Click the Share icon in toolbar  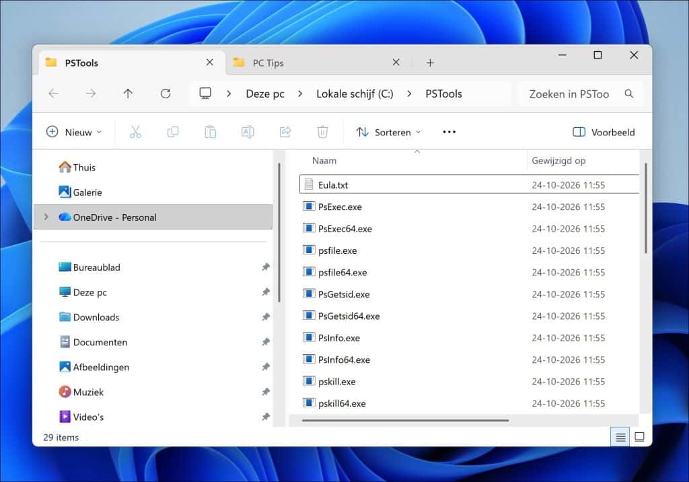coord(285,132)
